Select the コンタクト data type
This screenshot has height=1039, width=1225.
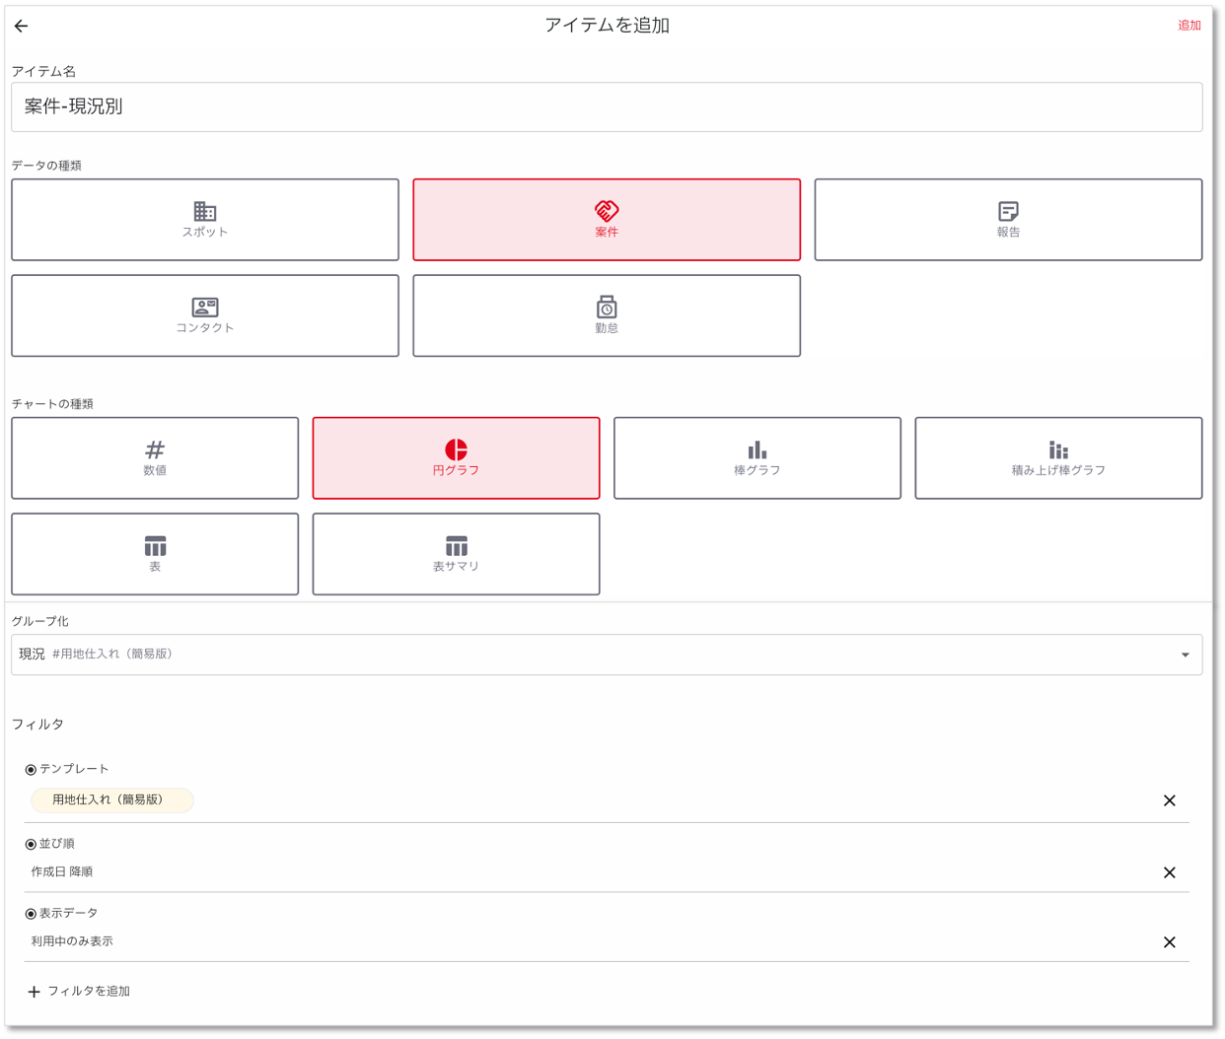tap(205, 315)
